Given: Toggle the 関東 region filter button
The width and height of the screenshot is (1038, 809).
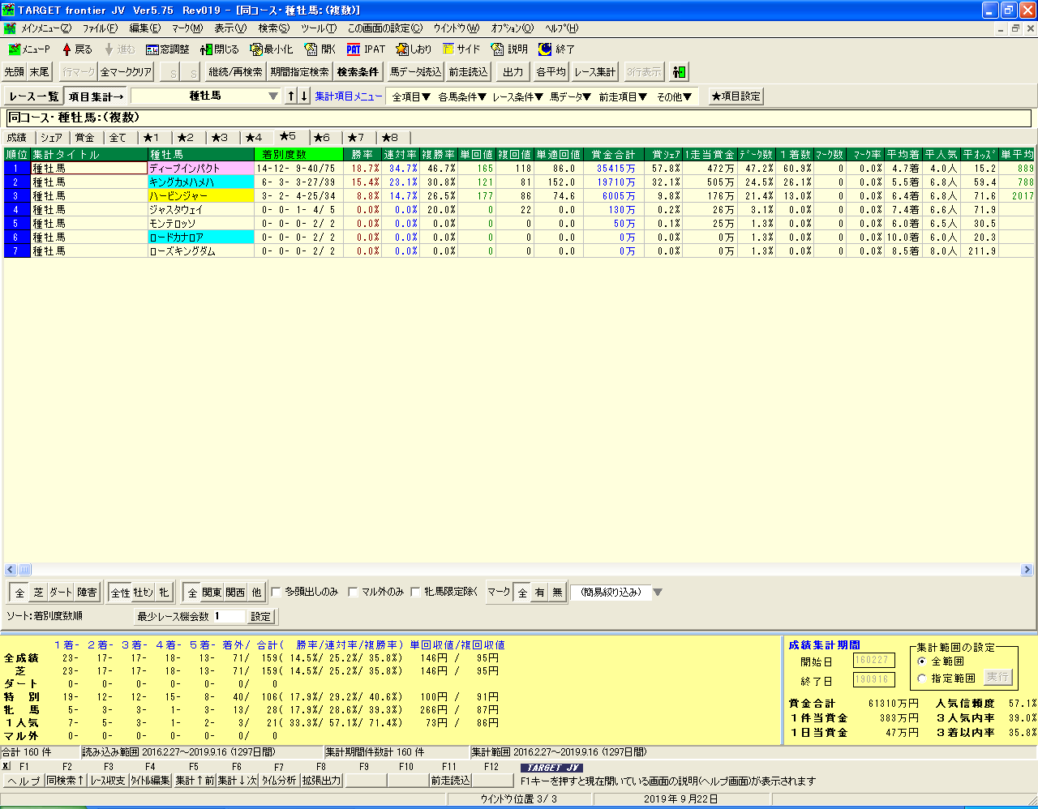Looking at the screenshot, I should tap(212, 593).
